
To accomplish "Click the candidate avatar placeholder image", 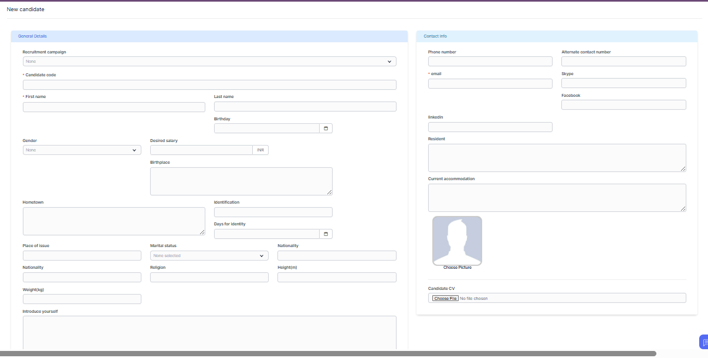I will 457,241.
